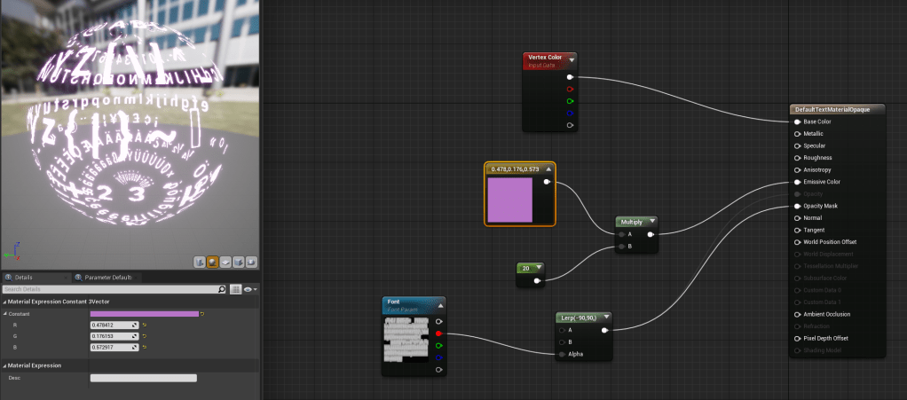
Task: Collapse the Constant property row
Action: [4, 314]
